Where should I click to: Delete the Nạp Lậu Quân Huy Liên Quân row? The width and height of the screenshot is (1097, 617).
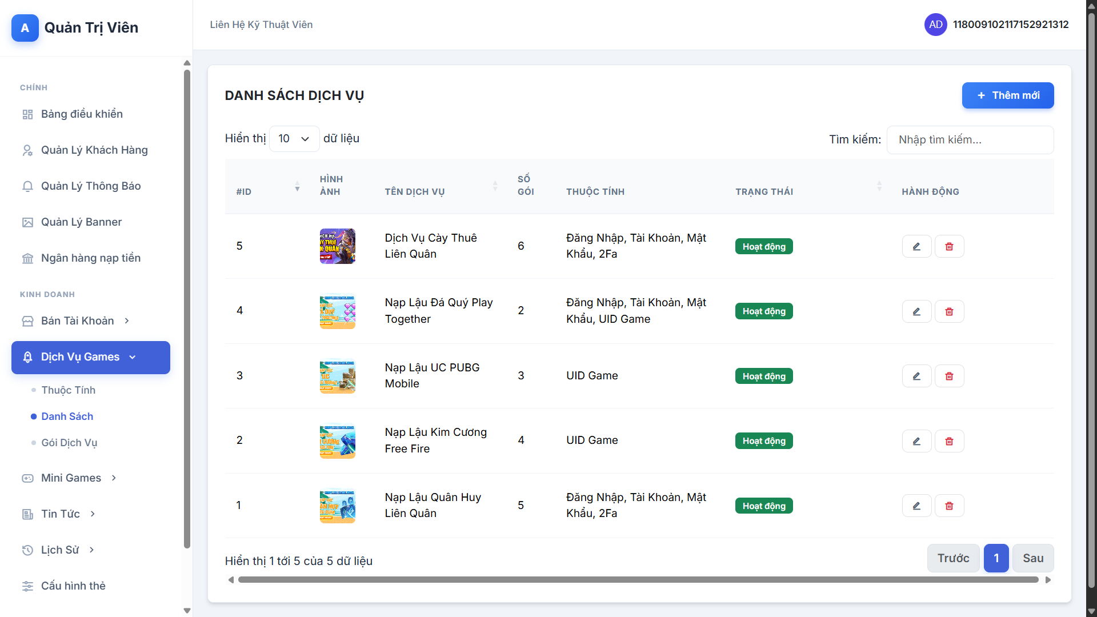tap(949, 506)
